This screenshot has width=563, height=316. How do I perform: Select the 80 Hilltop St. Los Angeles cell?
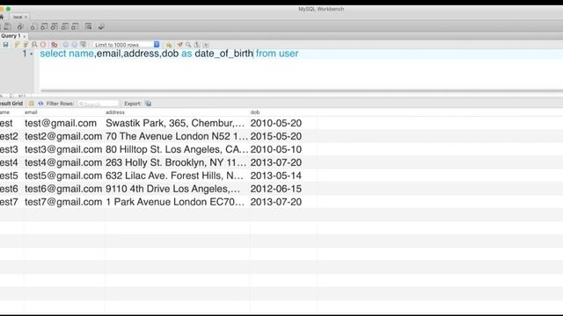click(x=177, y=149)
